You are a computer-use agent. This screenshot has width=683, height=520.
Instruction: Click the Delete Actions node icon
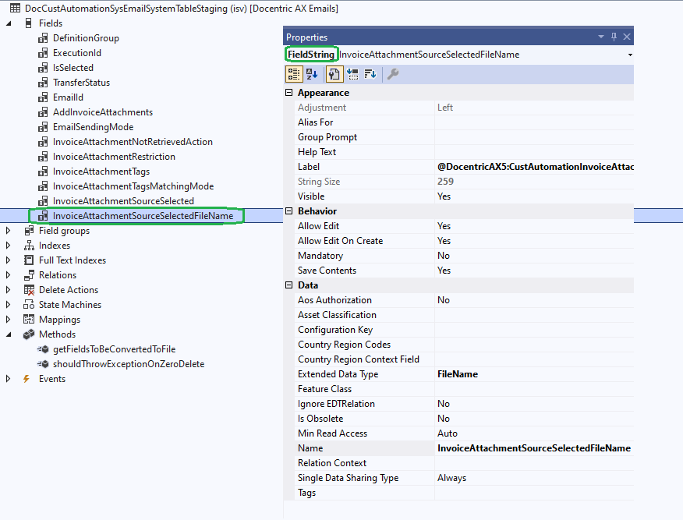click(28, 290)
